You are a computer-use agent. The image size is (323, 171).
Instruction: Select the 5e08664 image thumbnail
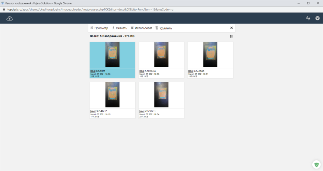(x=161, y=55)
